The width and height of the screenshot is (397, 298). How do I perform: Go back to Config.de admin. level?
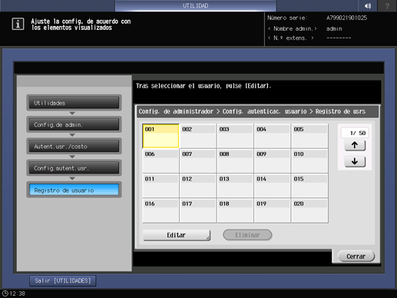(x=74, y=124)
